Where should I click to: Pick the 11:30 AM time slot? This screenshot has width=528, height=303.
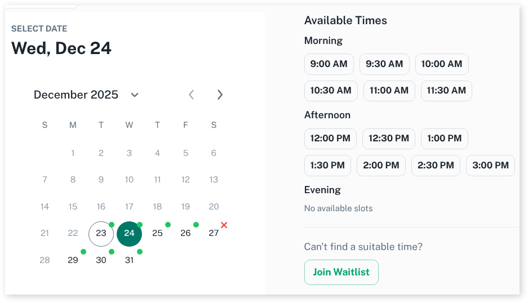[446, 91]
